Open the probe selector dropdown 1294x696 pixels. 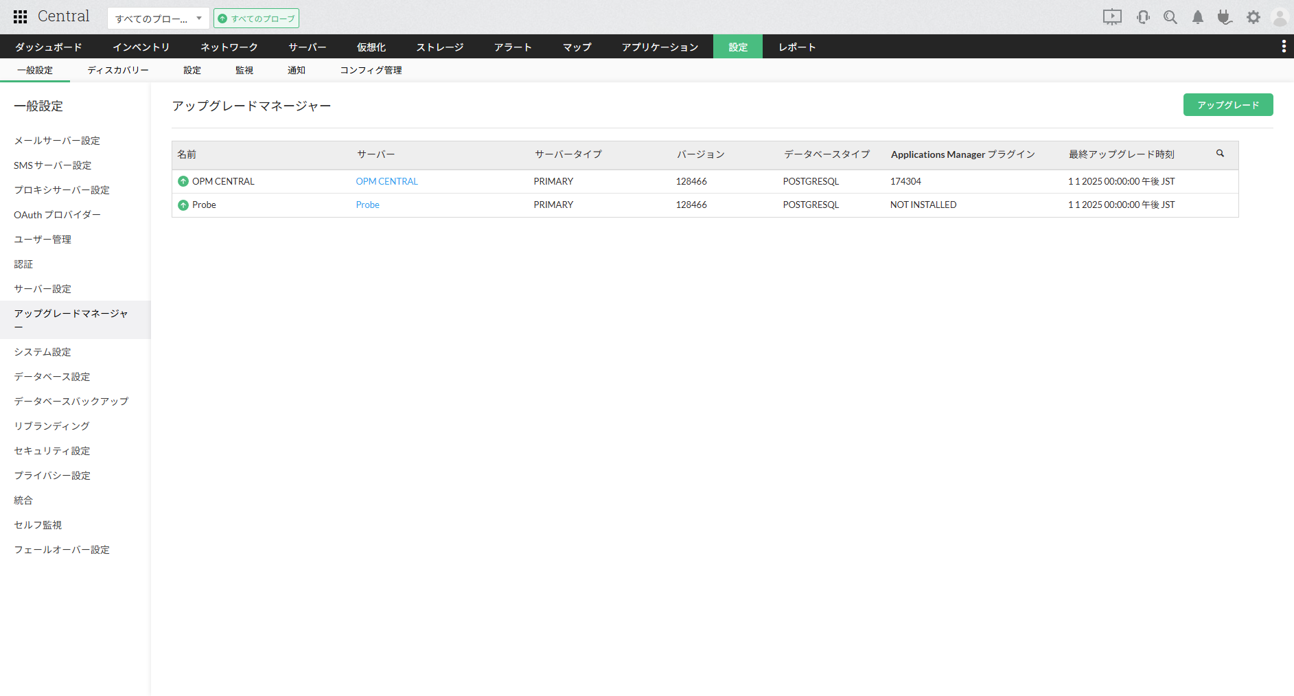click(159, 19)
